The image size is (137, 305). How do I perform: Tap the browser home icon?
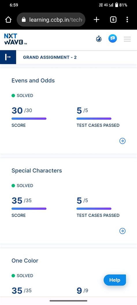click(8, 20)
